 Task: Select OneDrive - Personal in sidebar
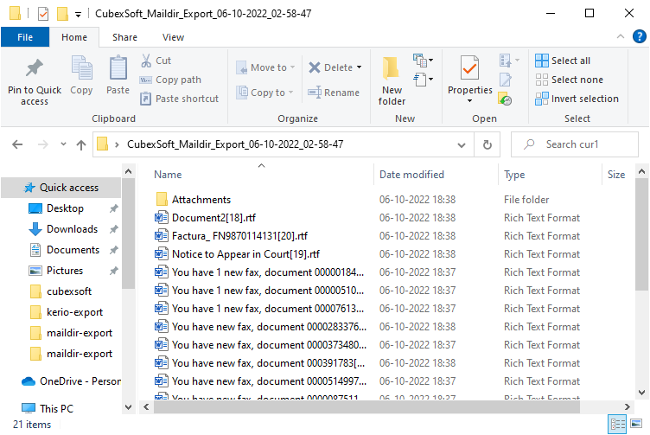coord(80,381)
